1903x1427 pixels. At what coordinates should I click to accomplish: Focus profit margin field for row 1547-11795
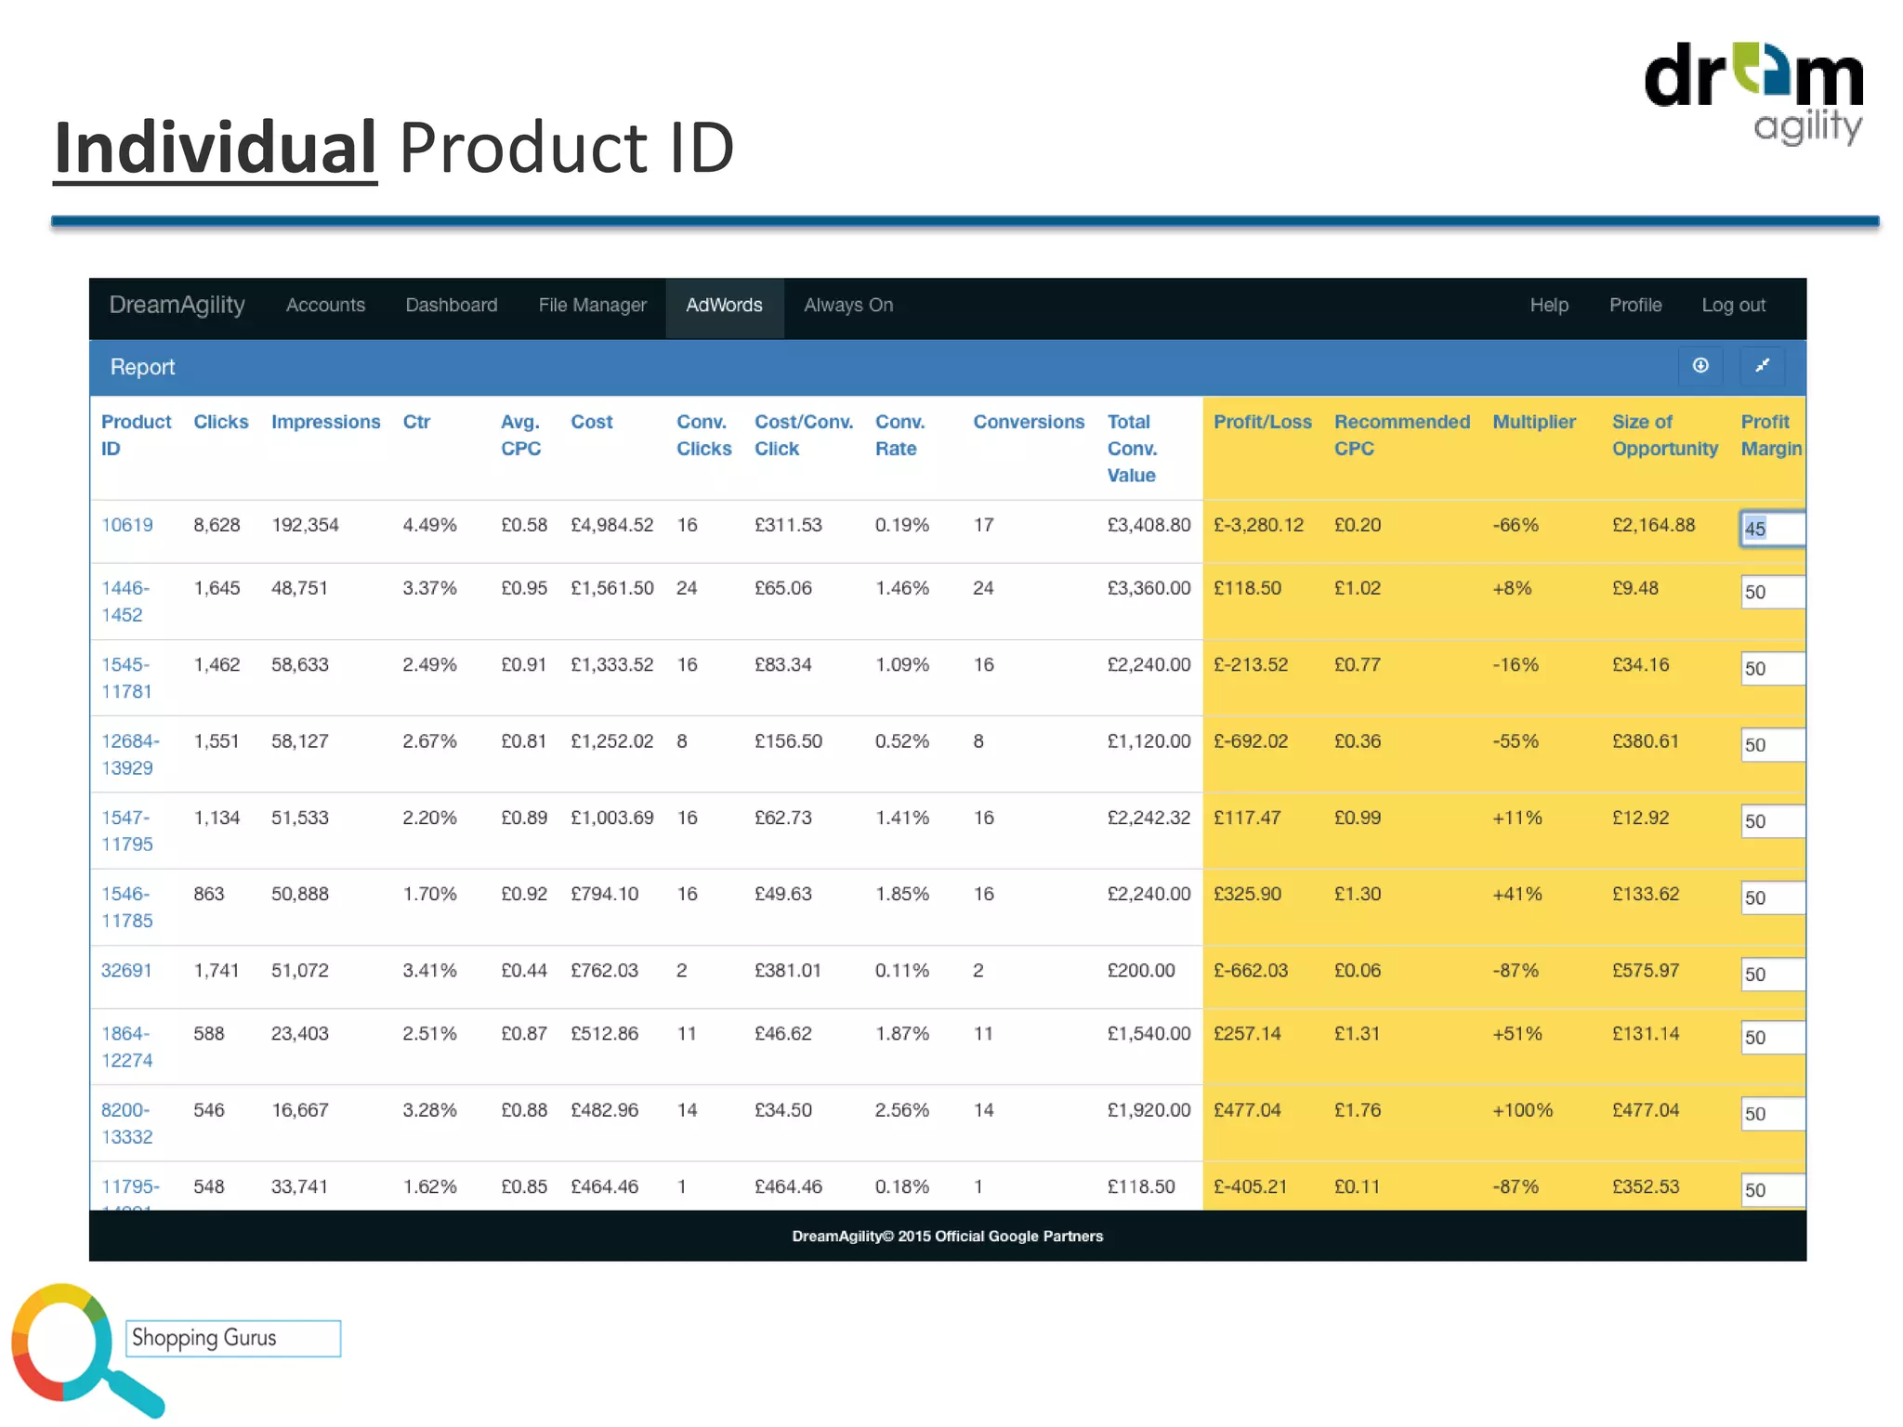coord(1773,821)
